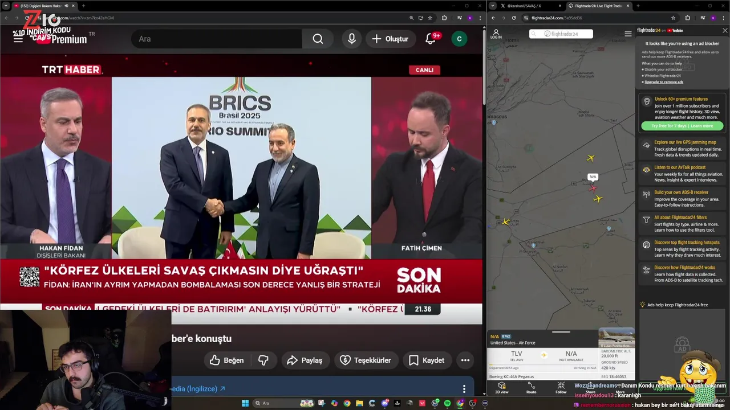Screen dimensions: 730x410
Task: Open the Windows Start menu
Action: [245, 403]
